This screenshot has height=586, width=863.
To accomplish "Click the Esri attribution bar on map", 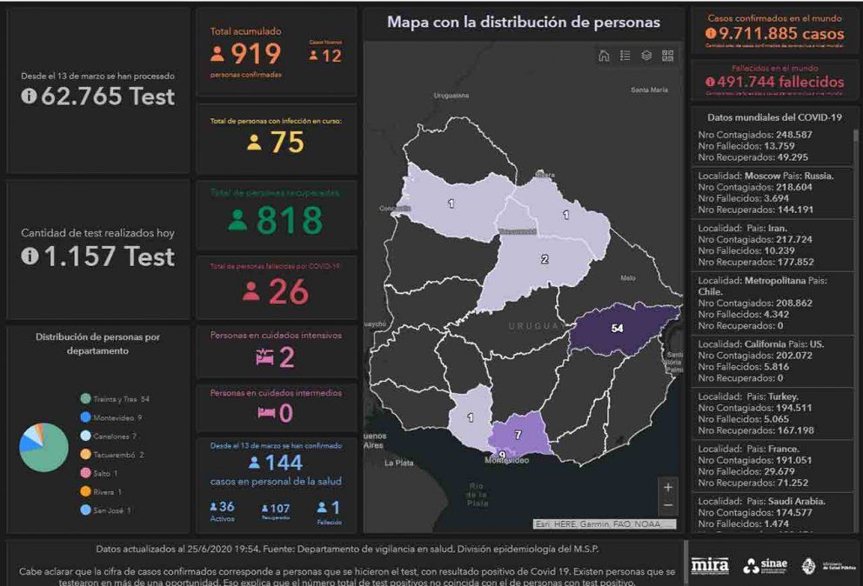I will point(604,524).
